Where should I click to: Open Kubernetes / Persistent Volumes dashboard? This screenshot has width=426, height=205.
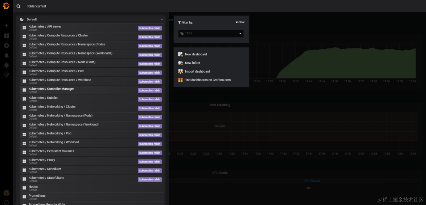click(x=92, y=152)
